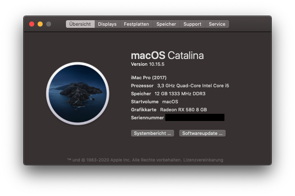Select the Festplatten tab
Screen dimensions: 295x196
click(x=137, y=24)
